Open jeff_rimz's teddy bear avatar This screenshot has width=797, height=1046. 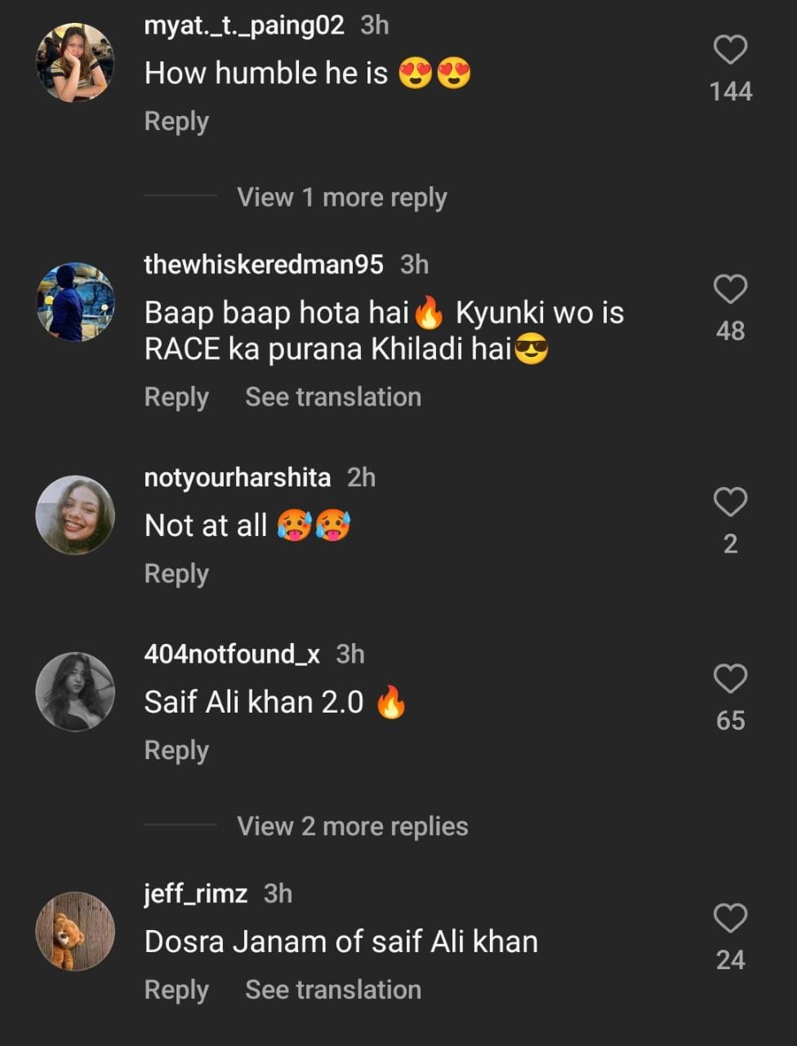point(75,931)
